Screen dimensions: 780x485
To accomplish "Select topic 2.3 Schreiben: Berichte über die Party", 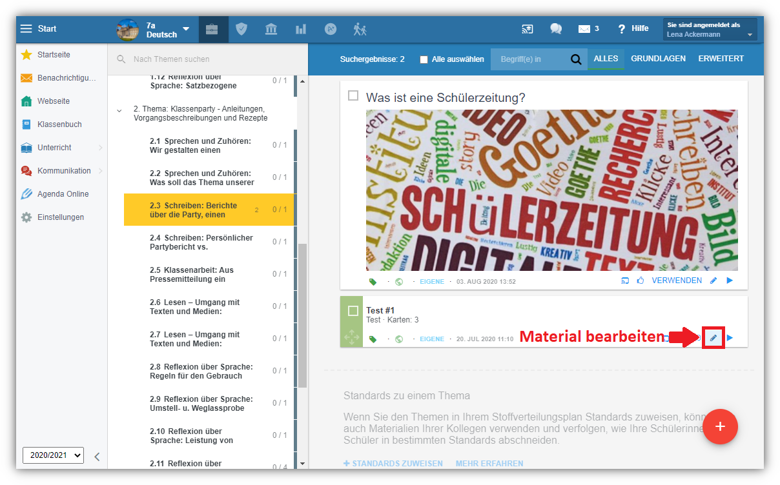I will click(x=209, y=210).
